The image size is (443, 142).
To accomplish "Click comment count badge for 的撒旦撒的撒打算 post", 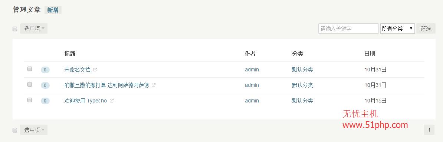I will tap(45, 85).
